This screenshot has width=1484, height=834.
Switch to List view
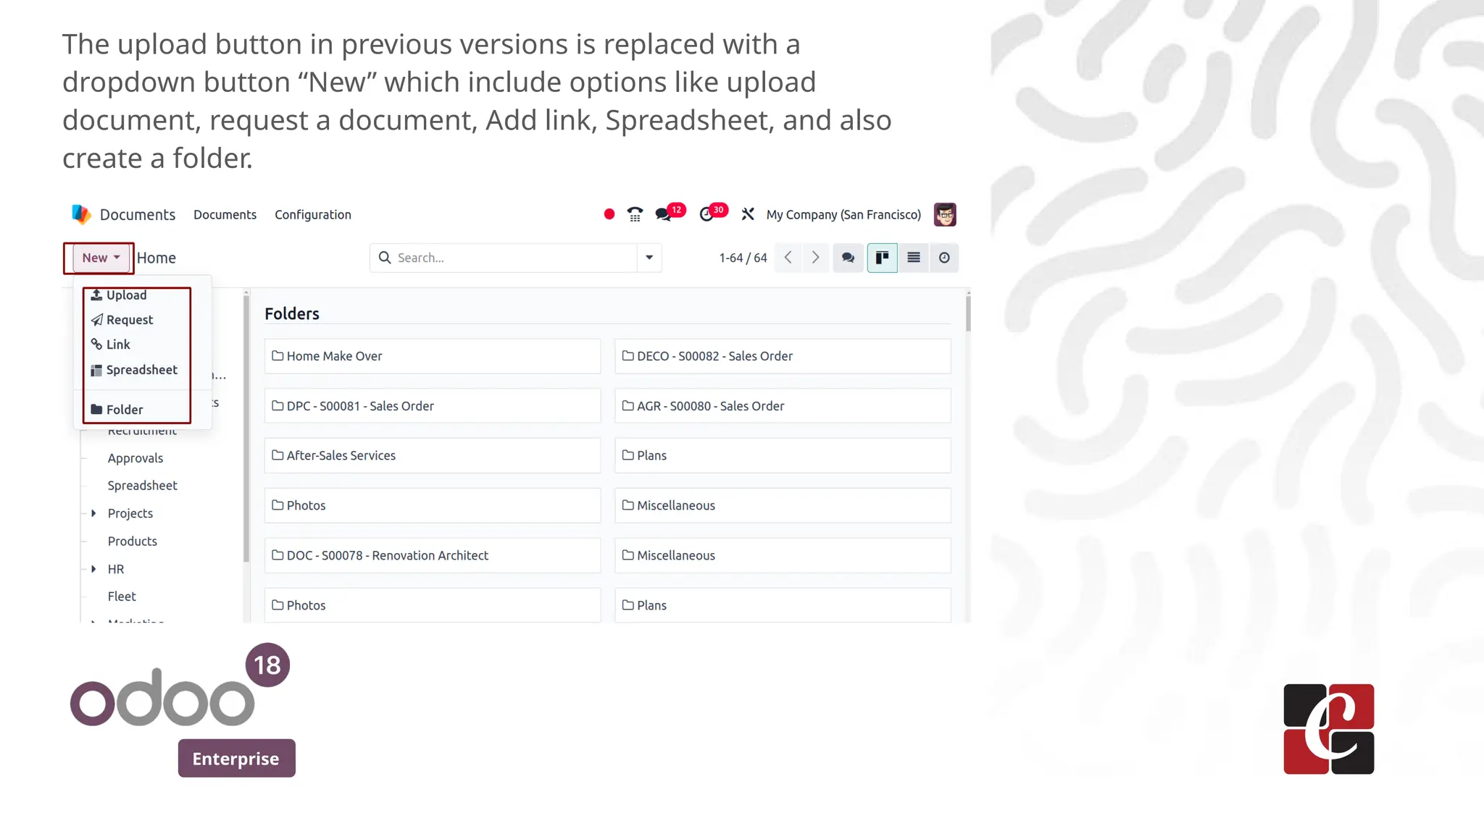[x=913, y=258]
